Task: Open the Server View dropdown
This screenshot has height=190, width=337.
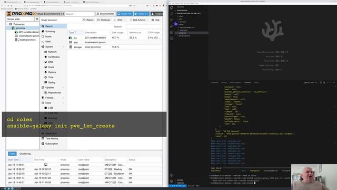Action: coord(20,19)
